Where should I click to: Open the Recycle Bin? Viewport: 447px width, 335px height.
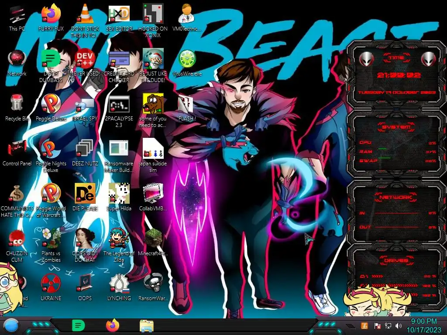17,108
